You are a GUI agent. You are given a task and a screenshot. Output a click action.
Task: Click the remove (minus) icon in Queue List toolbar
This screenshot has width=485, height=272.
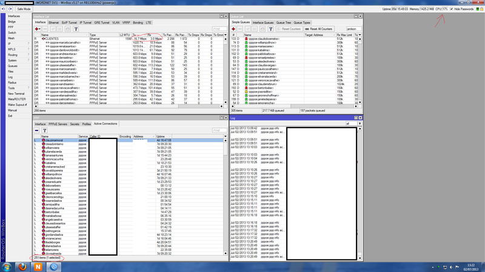240,29
